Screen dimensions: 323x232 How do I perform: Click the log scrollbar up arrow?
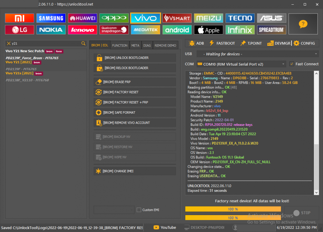[316, 73]
